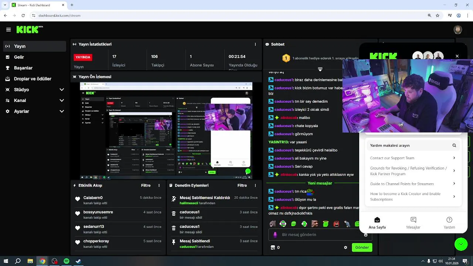Click Calabern0 in the activity feed

(x=93, y=198)
